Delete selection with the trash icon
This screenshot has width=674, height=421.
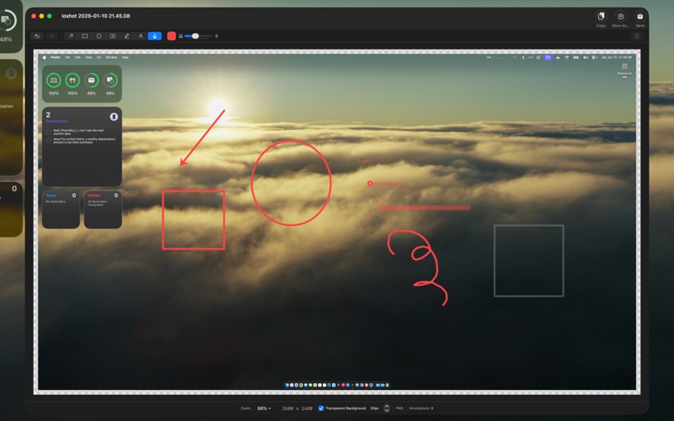pyautogui.click(x=637, y=36)
